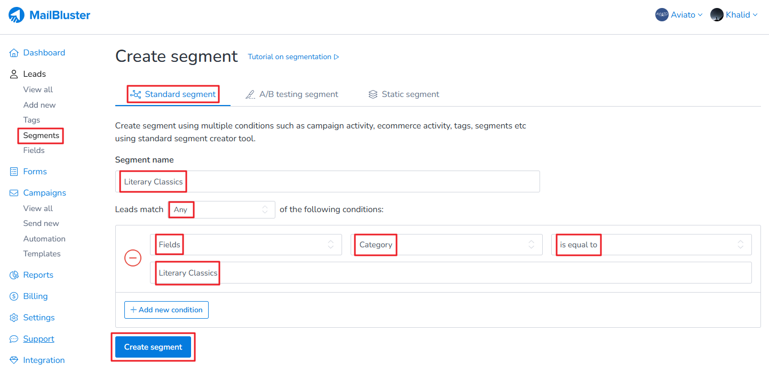The width and height of the screenshot is (769, 380).
Task: Open Tutorial on segmentation link
Action: tap(293, 57)
